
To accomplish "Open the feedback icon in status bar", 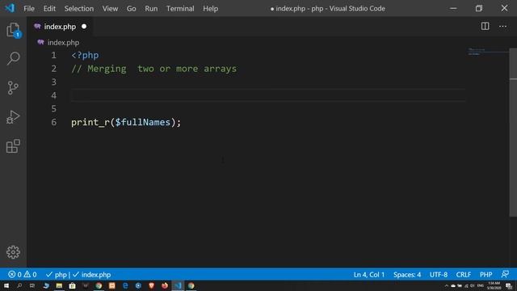I will (505, 274).
